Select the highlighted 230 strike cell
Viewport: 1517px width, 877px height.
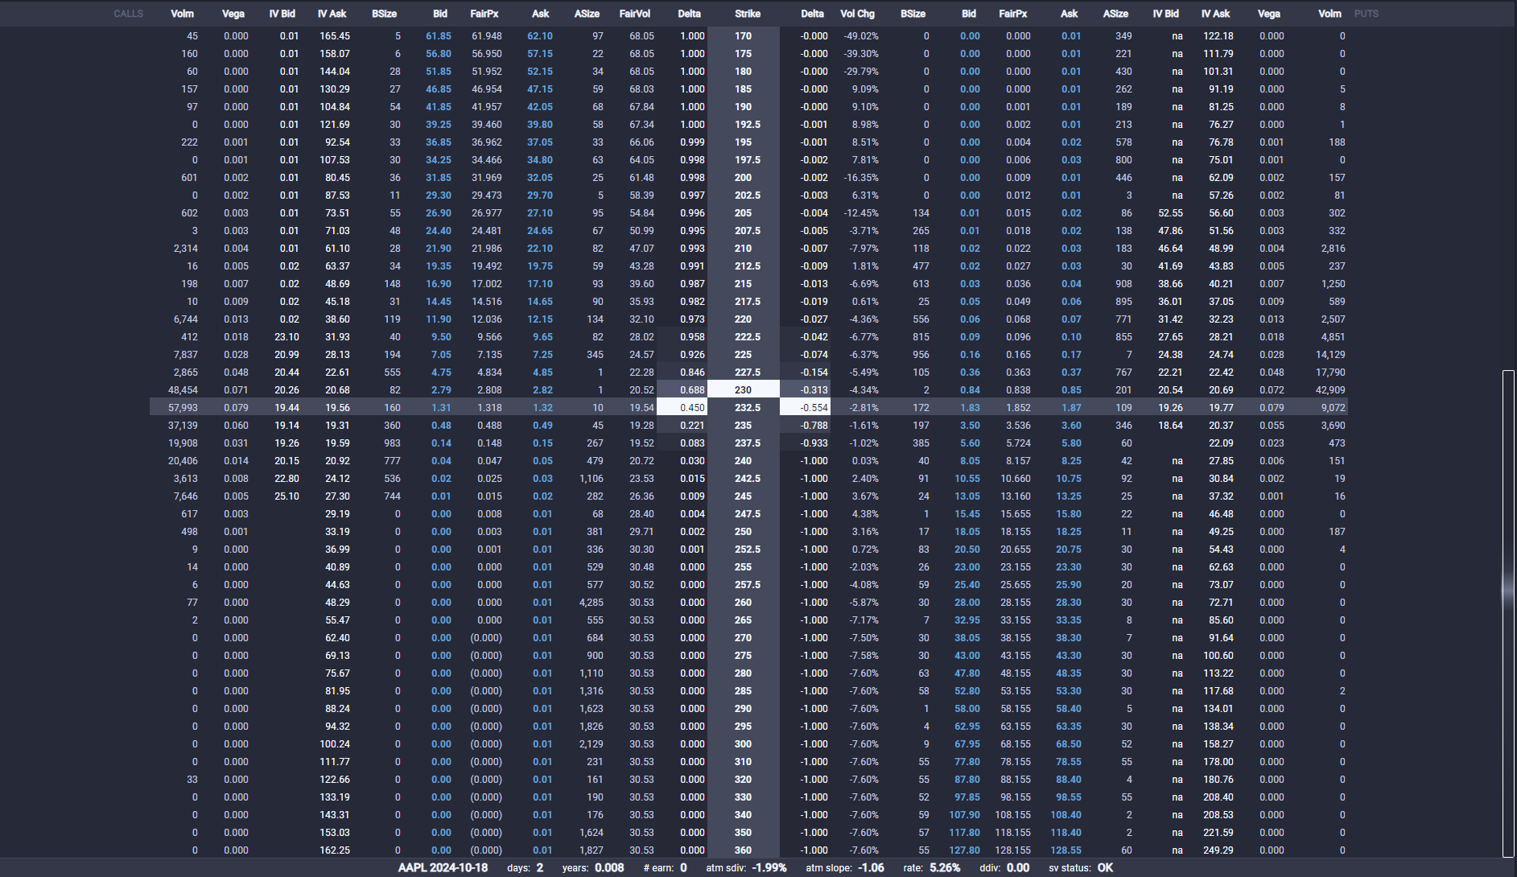click(743, 390)
